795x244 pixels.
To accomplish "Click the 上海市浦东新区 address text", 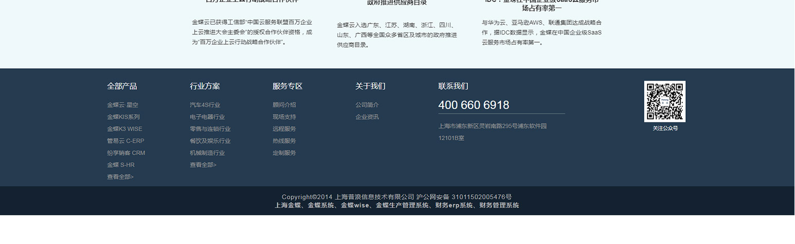I will (x=493, y=132).
